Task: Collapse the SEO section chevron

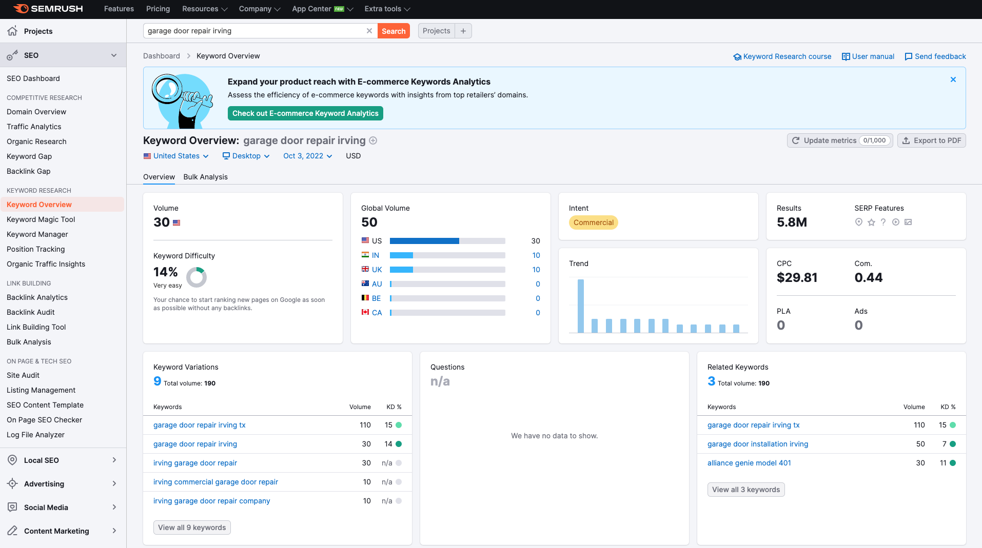Action: pos(114,55)
